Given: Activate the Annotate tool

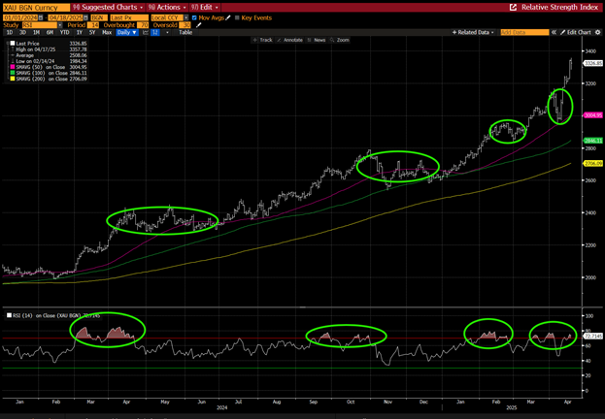Looking at the screenshot, I should tap(289, 40).
